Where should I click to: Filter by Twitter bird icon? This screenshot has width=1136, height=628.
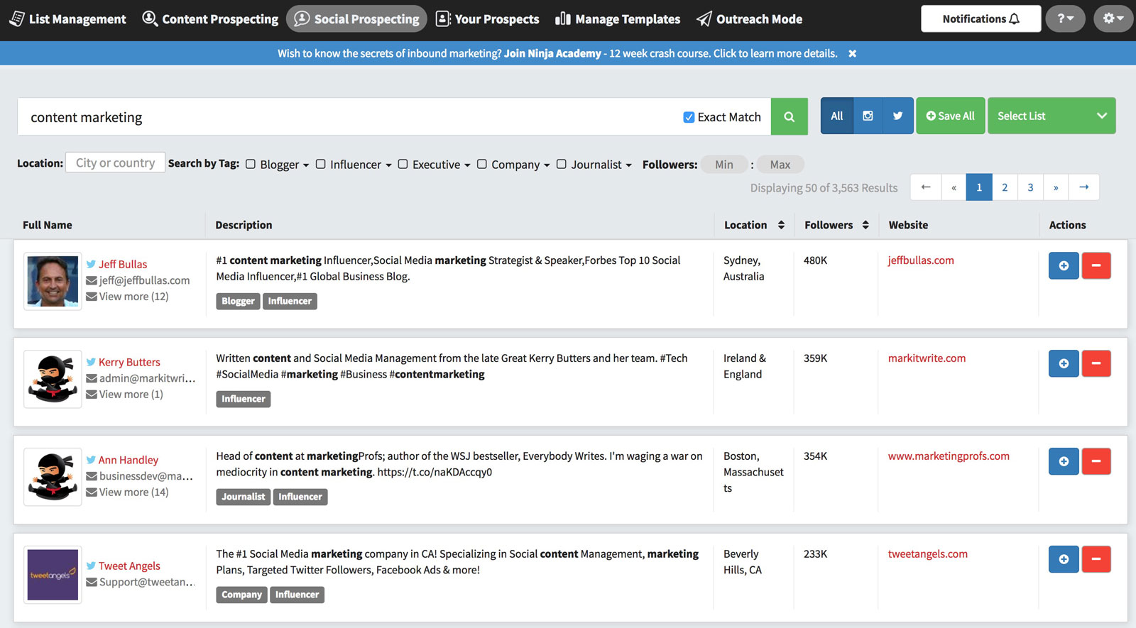click(897, 116)
